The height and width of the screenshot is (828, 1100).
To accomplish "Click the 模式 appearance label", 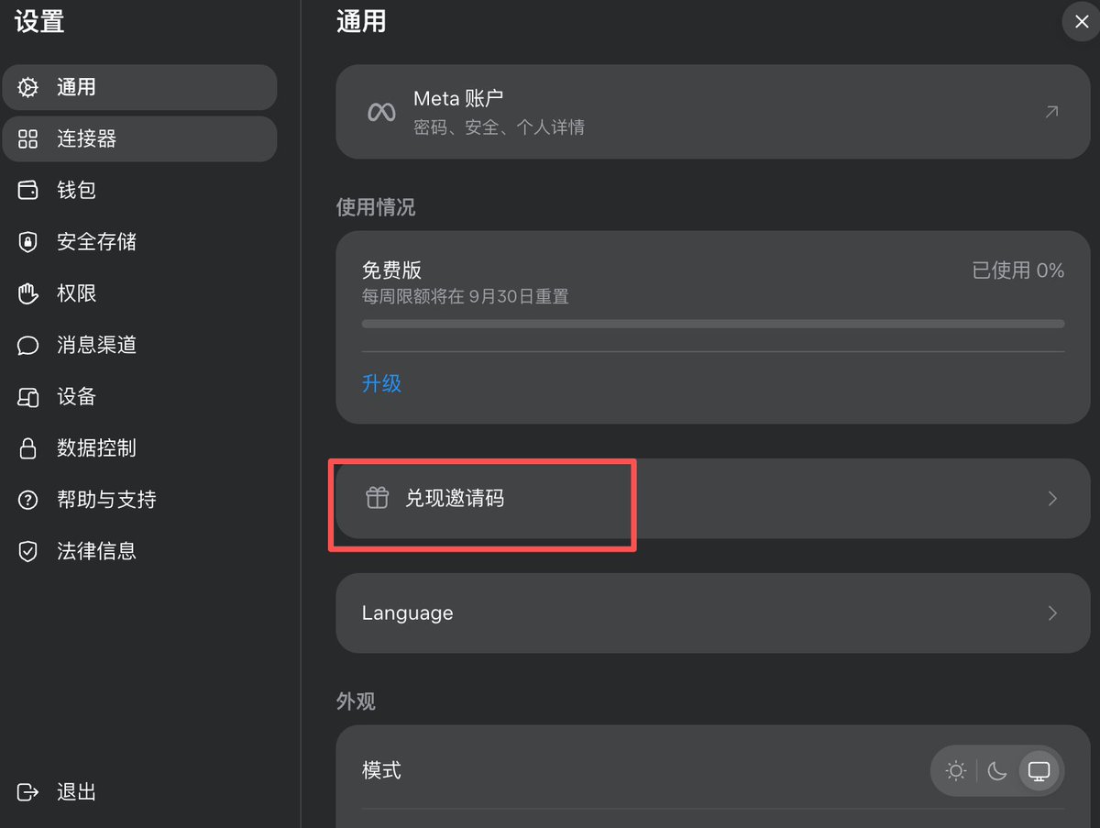I will [381, 771].
